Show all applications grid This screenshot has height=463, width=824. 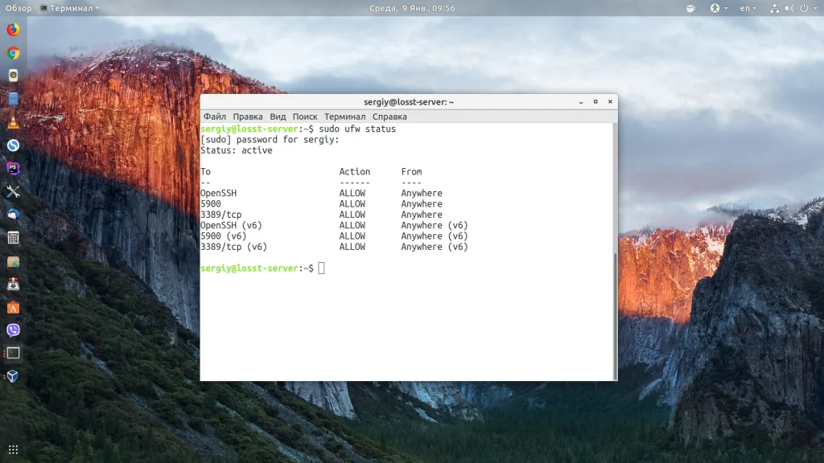[13, 449]
